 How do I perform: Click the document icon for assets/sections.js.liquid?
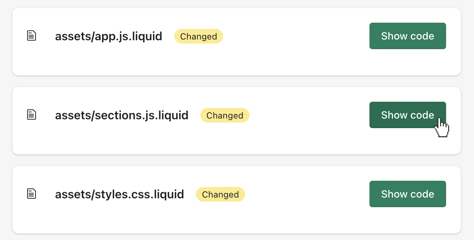point(32,115)
